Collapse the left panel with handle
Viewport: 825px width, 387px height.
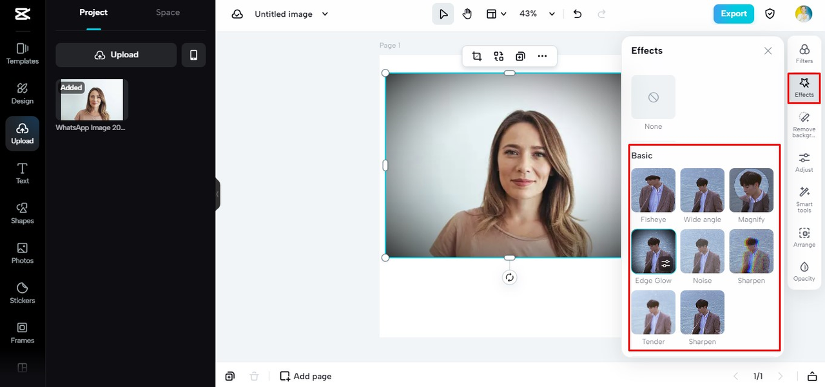[218, 194]
